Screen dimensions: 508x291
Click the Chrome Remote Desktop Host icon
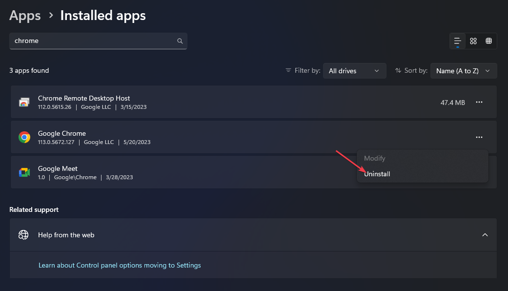coord(24,103)
